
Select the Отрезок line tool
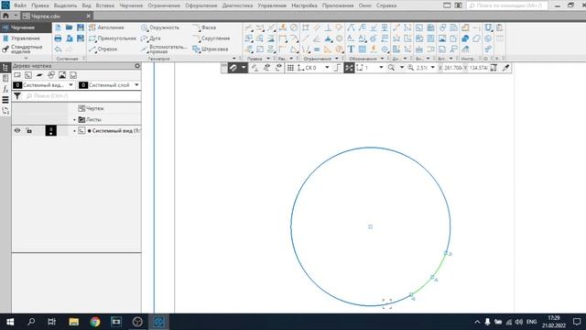click(103, 49)
